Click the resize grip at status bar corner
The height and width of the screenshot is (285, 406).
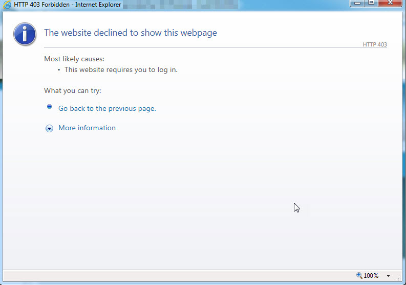[x=399, y=278]
